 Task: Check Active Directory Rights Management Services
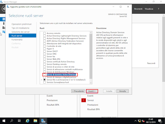[x=44, y=38]
